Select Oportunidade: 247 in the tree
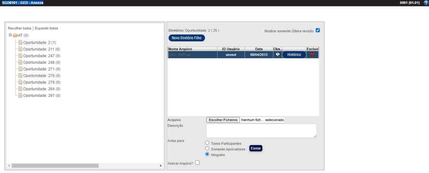429x173 pixels. (41, 56)
